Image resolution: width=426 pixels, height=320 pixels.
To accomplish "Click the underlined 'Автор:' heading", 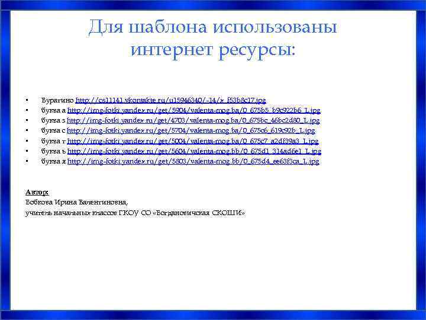I will (x=37, y=193).
